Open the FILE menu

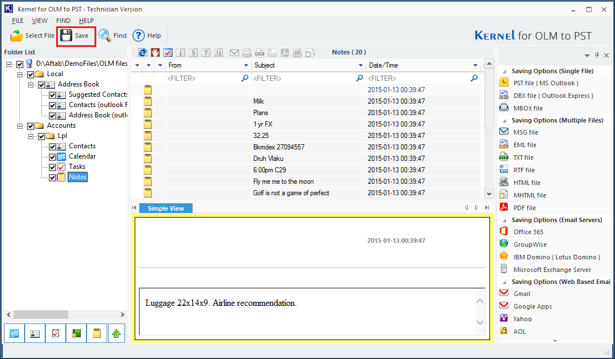click(18, 21)
